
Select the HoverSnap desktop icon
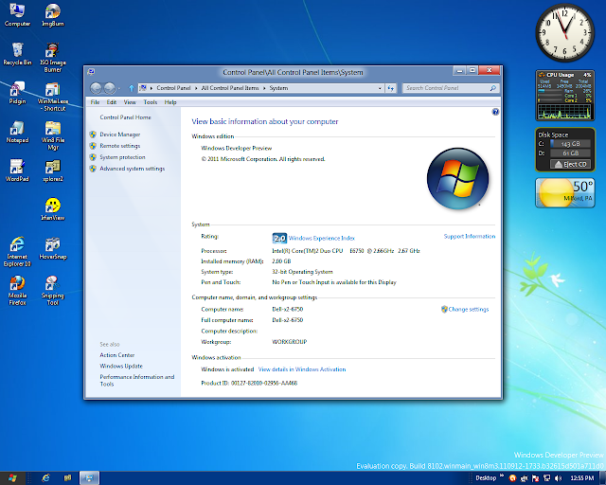[x=53, y=248]
